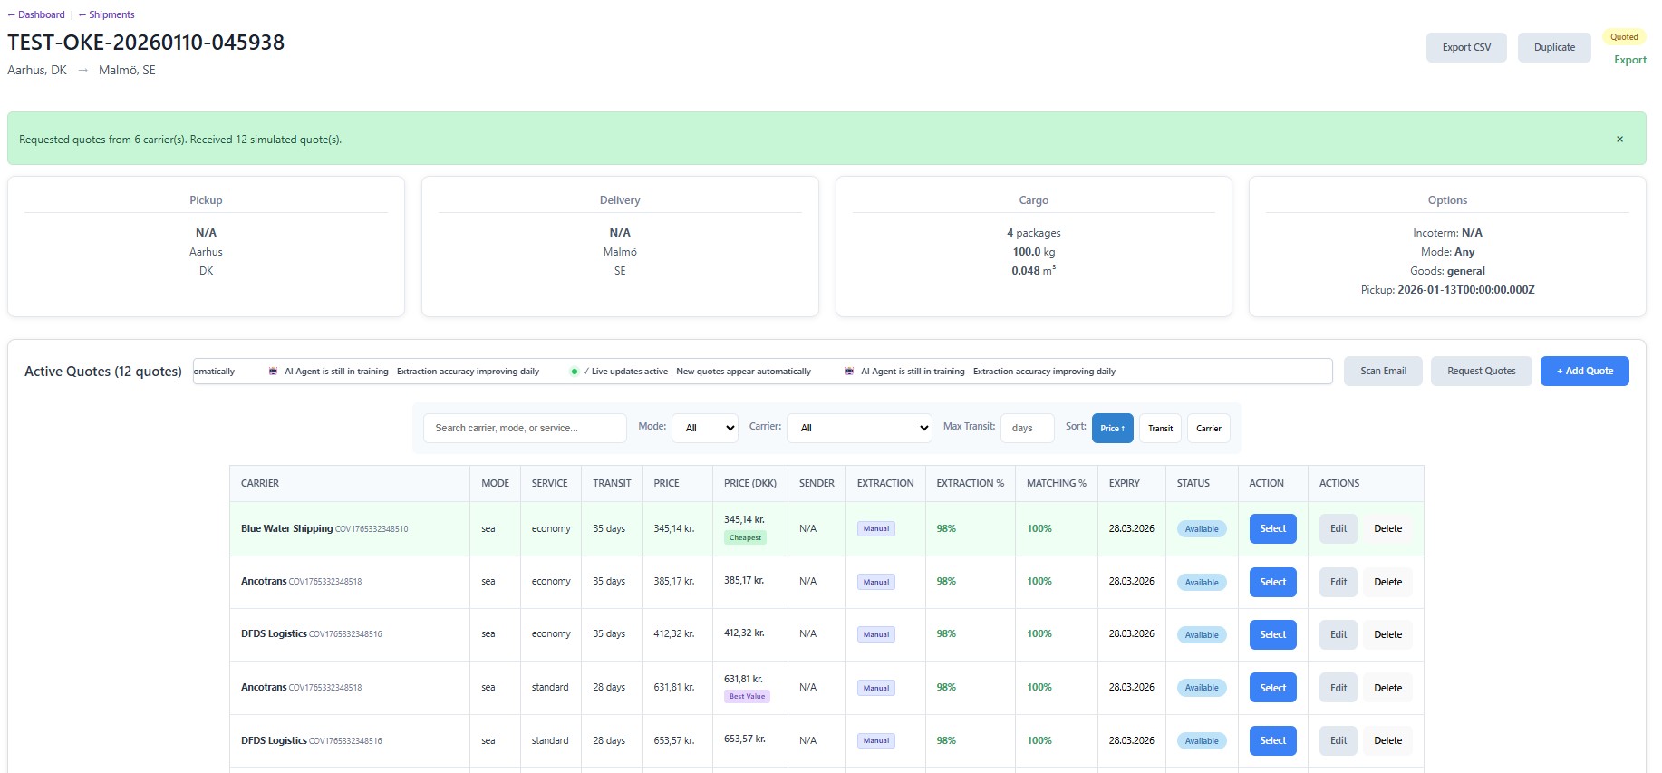This screenshot has width=1662, height=773.
Task: Click the Quoted status badge
Action: pos(1624,37)
